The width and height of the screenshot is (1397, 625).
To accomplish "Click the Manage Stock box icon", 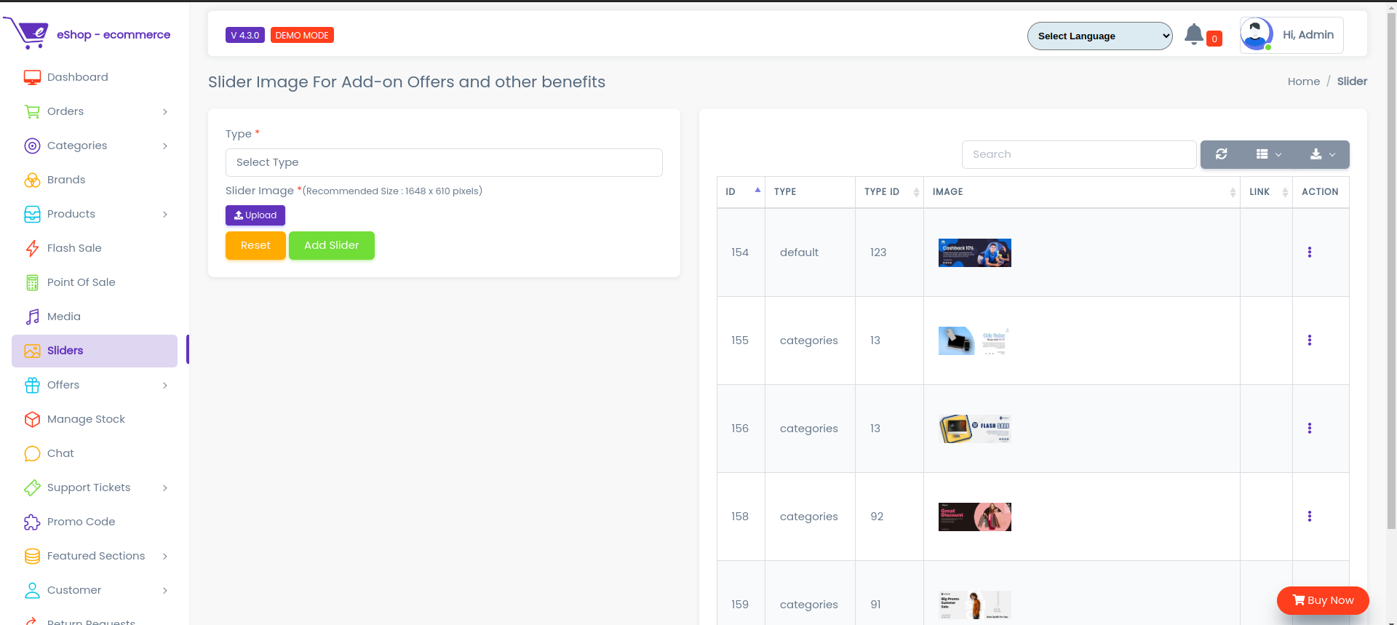I will tap(32, 419).
